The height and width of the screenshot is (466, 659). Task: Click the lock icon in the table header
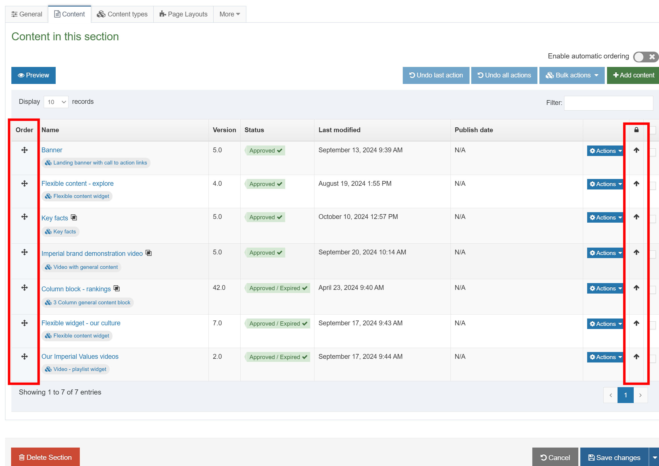(x=636, y=130)
